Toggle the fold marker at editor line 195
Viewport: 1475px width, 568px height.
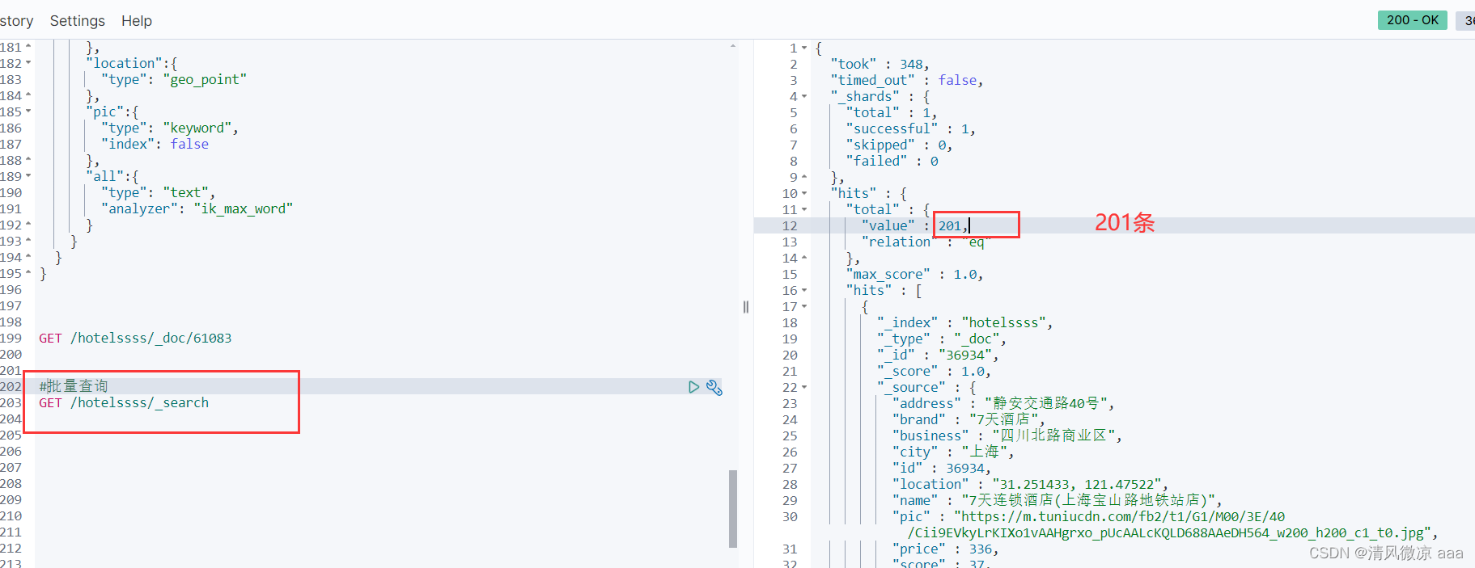(28, 273)
